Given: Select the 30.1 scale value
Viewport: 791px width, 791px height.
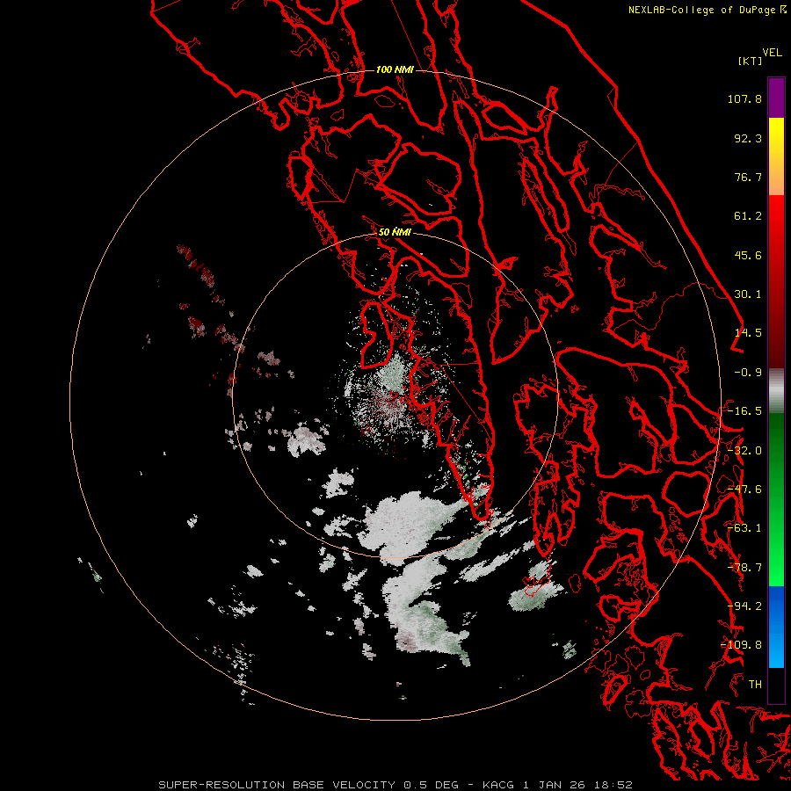Looking at the screenshot, I should tap(748, 294).
